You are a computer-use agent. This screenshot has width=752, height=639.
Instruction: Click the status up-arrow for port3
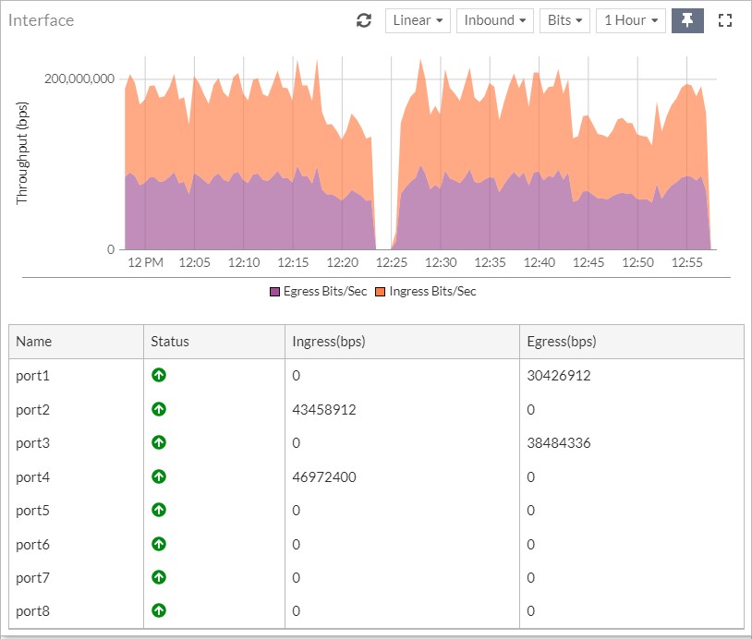click(x=158, y=443)
